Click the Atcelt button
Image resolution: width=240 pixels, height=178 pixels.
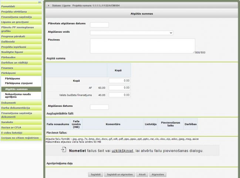click(142, 174)
